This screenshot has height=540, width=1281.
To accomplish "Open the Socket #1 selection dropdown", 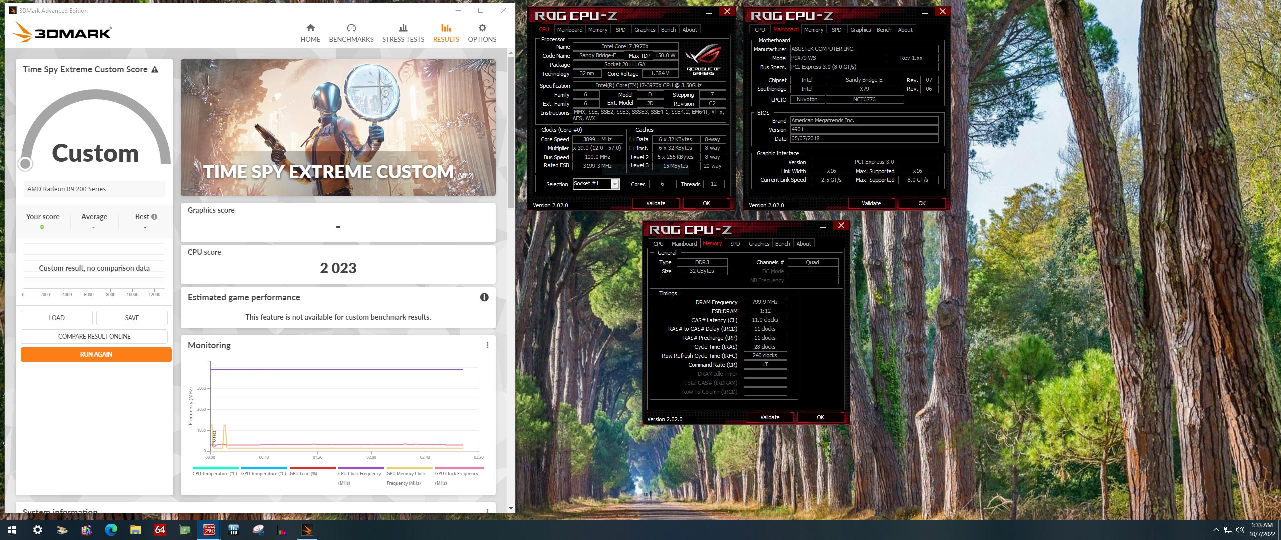I will click(x=596, y=184).
